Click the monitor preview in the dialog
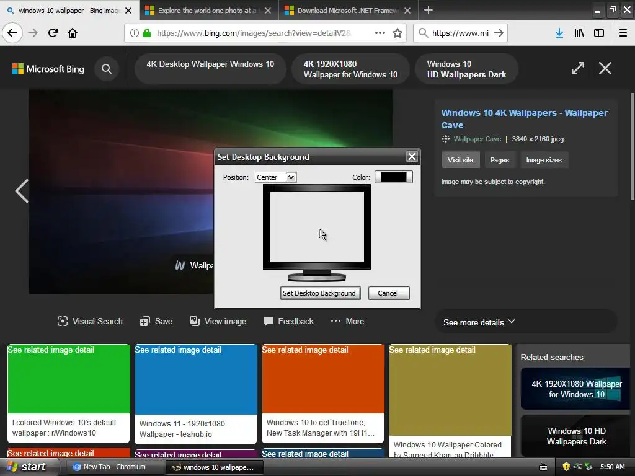The width and height of the screenshot is (635, 476). point(317,227)
